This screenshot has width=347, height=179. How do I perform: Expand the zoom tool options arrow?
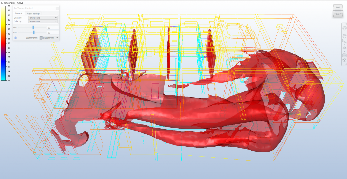coord(345,44)
